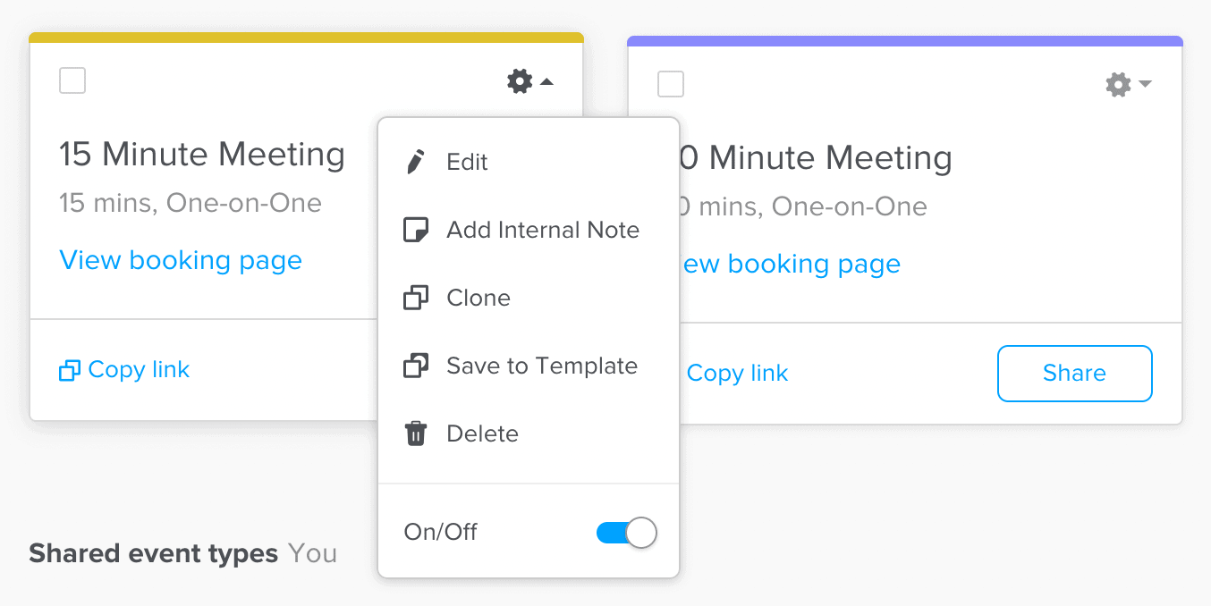Click the Share button
The height and width of the screenshot is (606, 1211).
click(x=1074, y=373)
